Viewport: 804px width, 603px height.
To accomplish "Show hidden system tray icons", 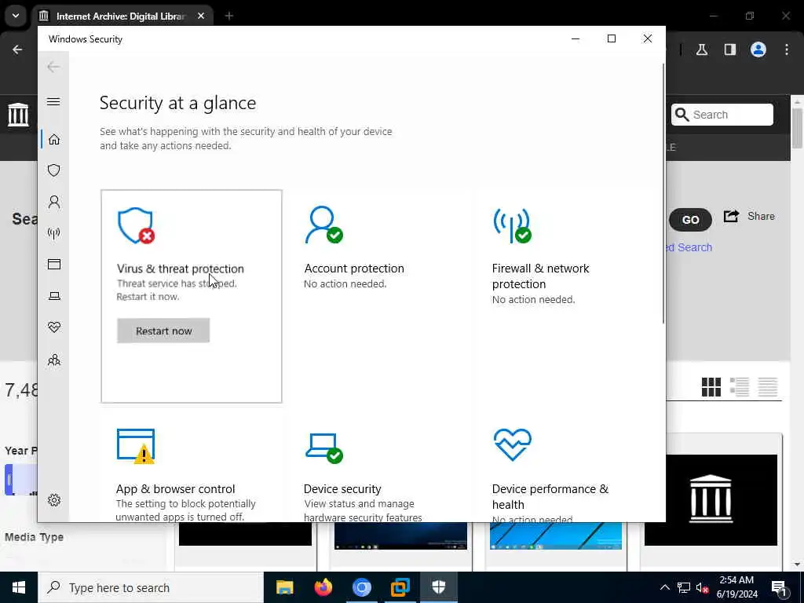I will (x=664, y=587).
